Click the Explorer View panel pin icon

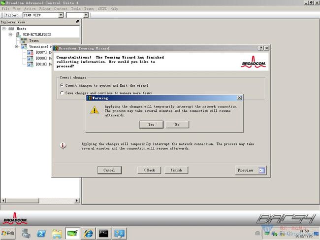pyautogui.click(x=78, y=22)
